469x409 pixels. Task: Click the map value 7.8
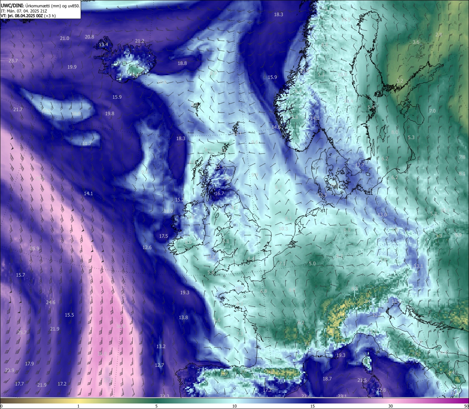(x=462, y=157)
